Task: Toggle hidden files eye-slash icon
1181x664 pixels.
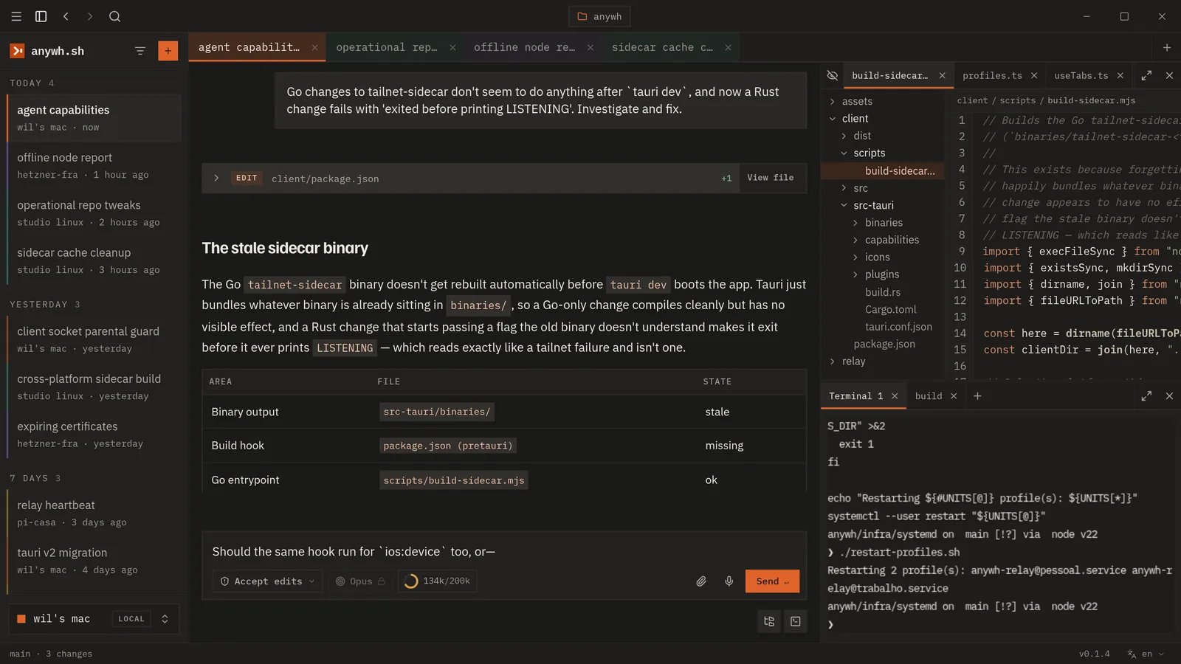Action: 833,75
